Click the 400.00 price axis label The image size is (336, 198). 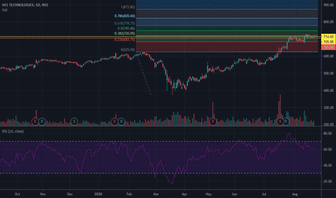[x=328, y=90]
